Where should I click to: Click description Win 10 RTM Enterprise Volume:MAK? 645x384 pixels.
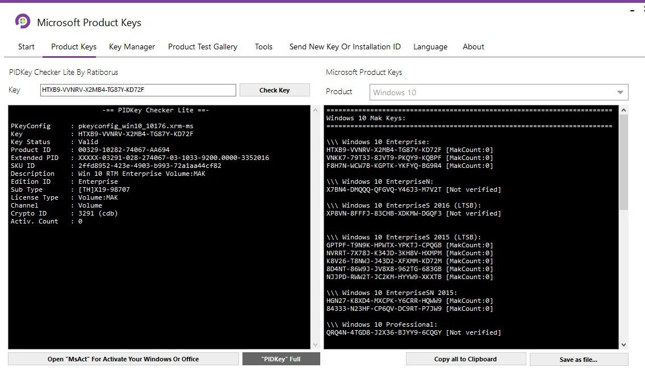pos(141,174)
